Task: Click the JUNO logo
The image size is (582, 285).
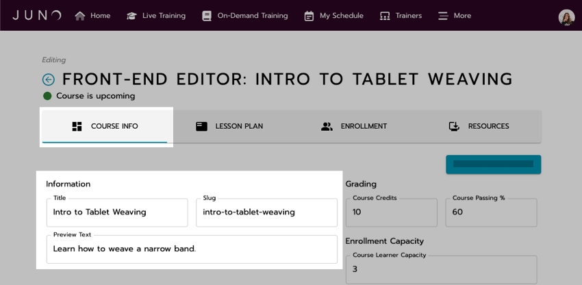Action: (37, 16)
